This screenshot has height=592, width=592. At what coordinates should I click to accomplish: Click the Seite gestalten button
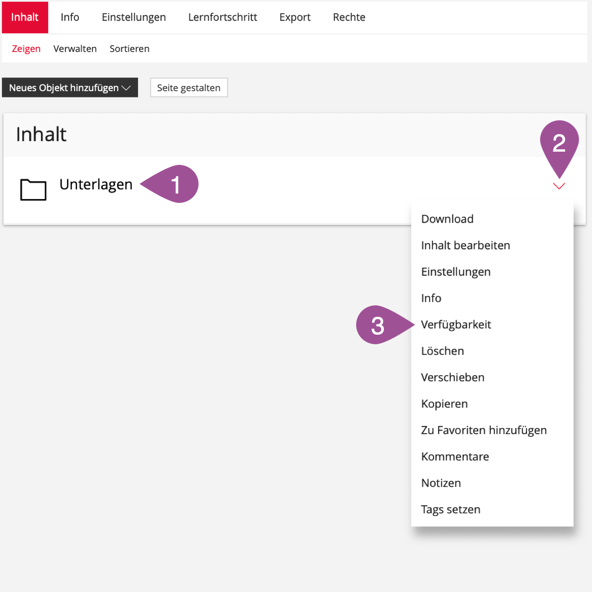pos(189,88)
